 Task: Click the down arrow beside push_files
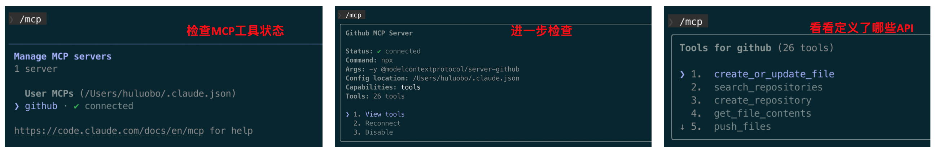[x=682, y=127]
